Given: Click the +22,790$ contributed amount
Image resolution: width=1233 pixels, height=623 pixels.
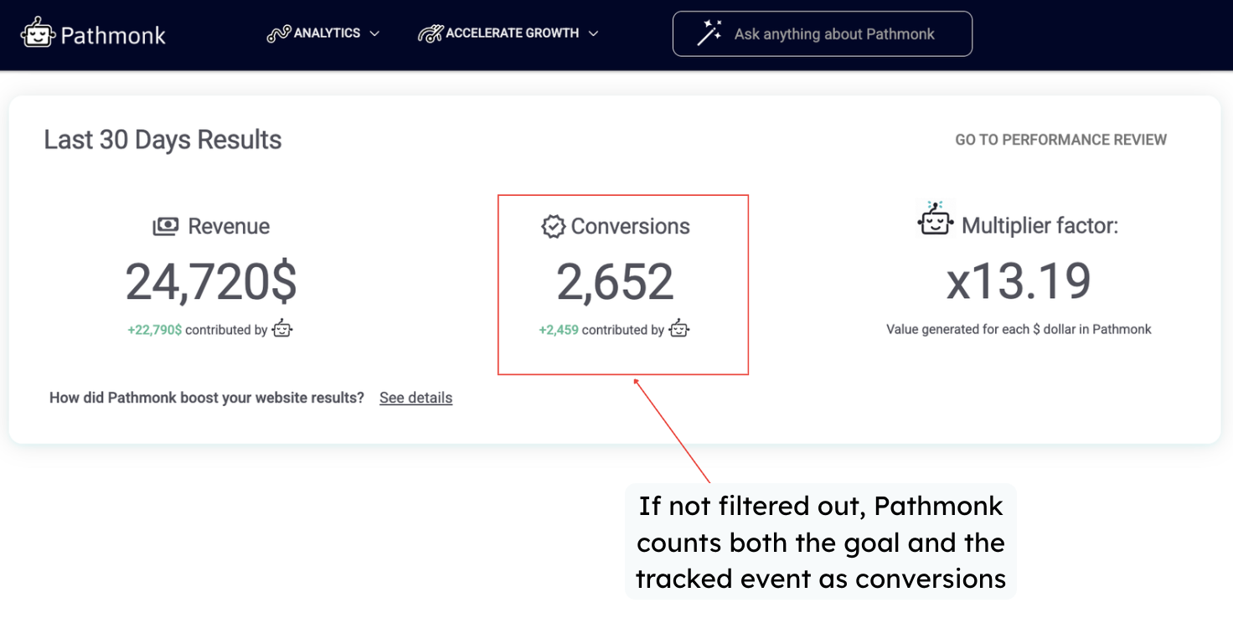Looking at the screenshot, I should 154,330.
